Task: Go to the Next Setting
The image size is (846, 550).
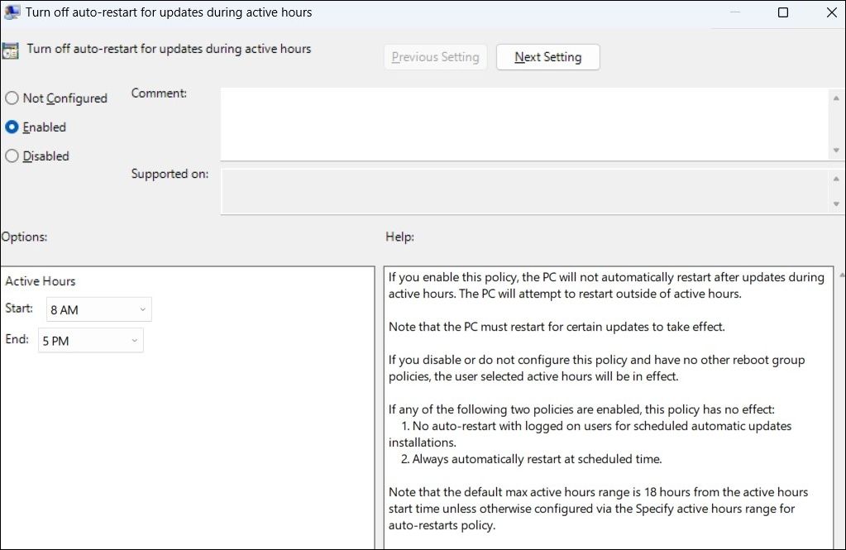Action: [x=547, y=57]
